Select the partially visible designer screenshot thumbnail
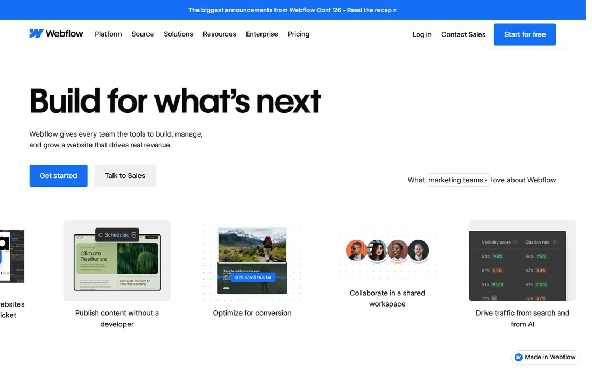The height and width of the screenshot is (370, 592). click(12, 256)
